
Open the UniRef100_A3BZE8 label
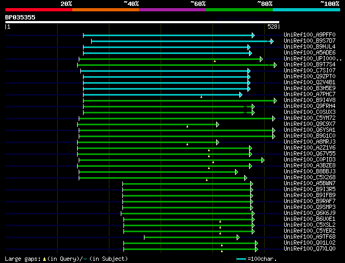point(309,166)
